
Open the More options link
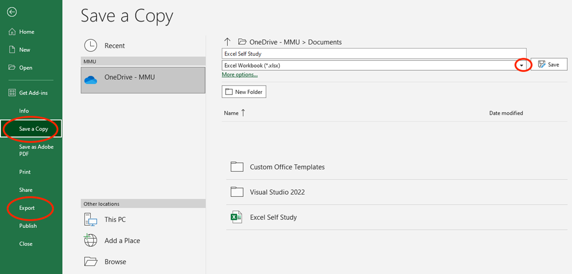tap(240, 75)
